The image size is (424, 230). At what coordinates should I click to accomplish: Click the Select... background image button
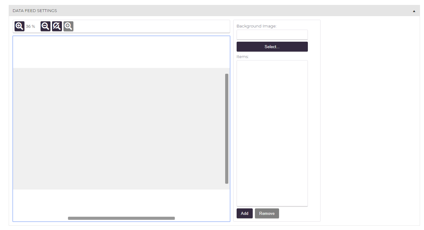pos(272,47)
